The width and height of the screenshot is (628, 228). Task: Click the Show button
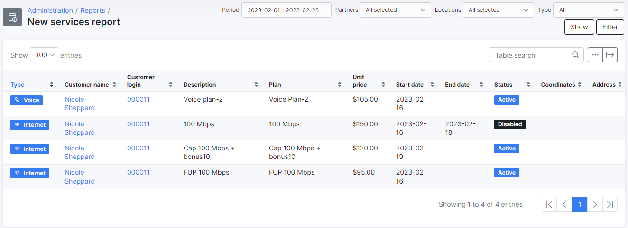coord(579,27)
